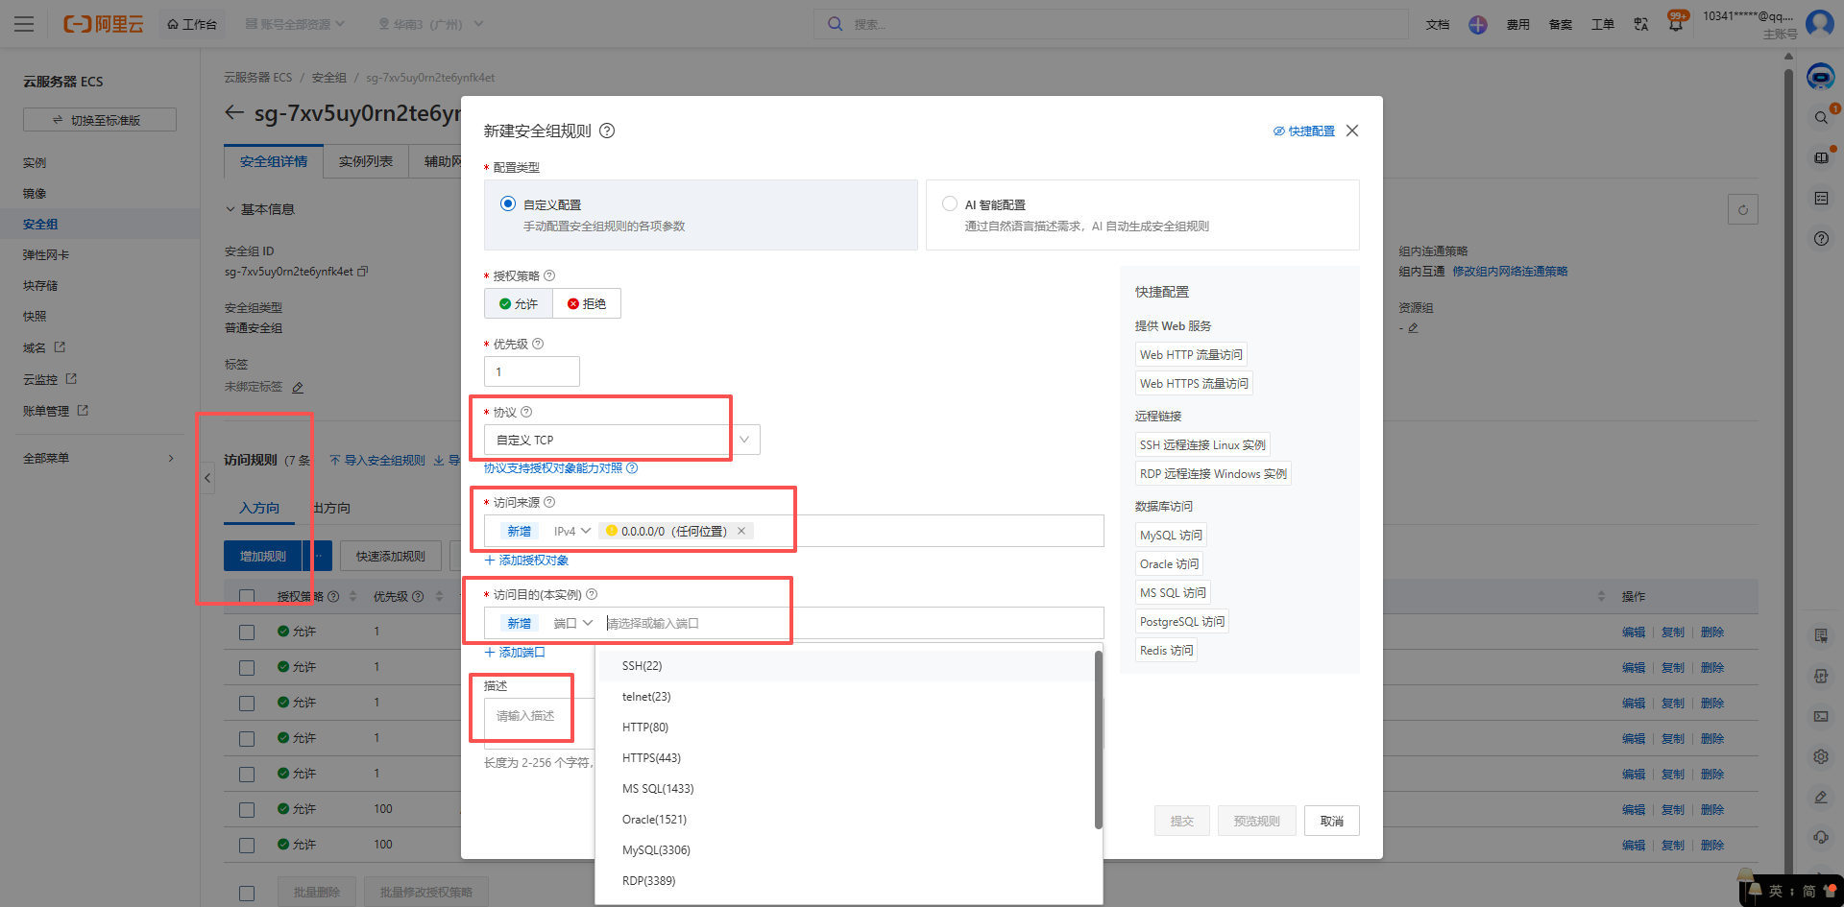
Task: Tick the checkbox beside 批量删除
Action: [247, 893]
